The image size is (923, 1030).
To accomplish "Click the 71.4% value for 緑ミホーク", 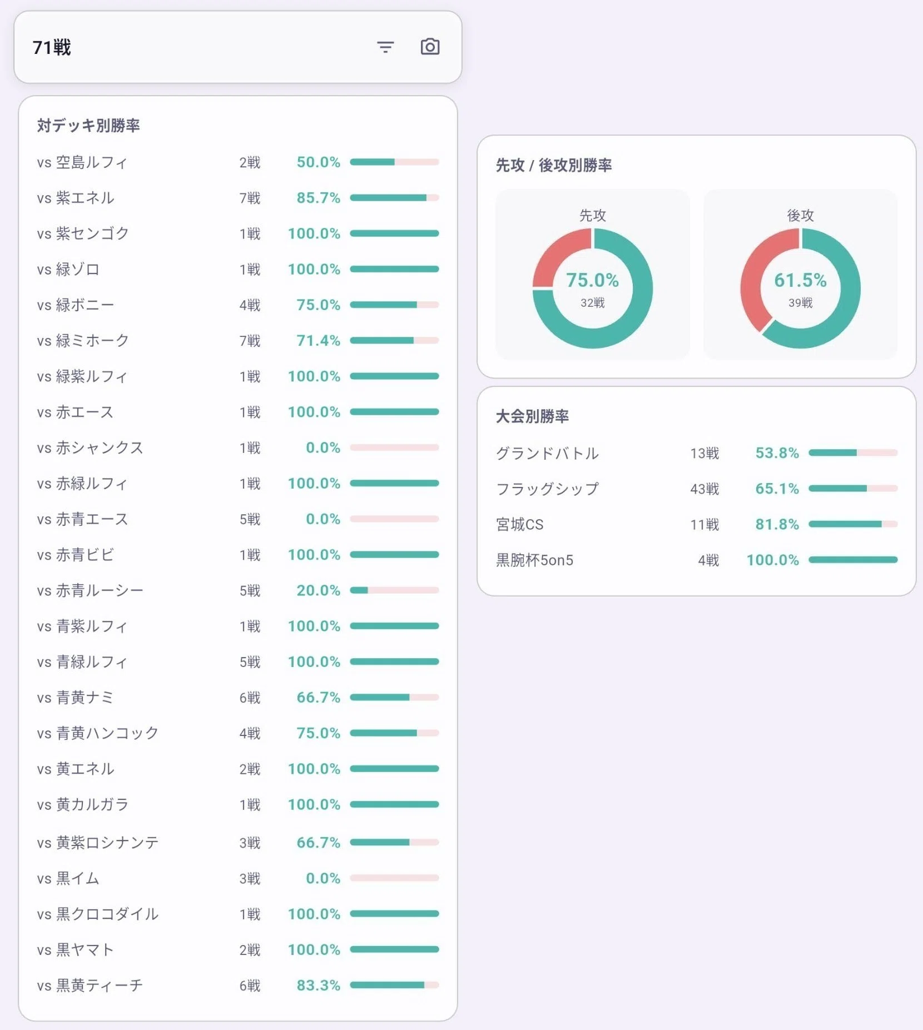I will [318, 340].
